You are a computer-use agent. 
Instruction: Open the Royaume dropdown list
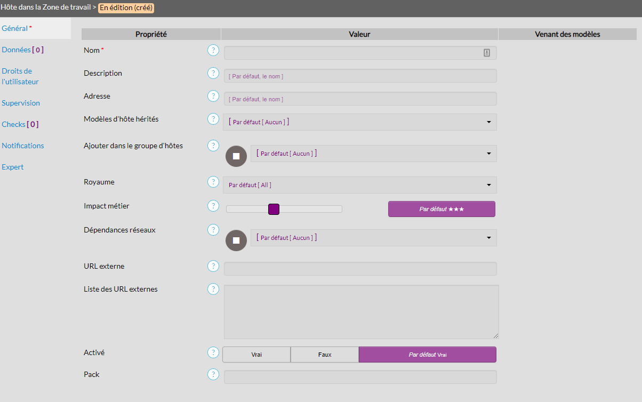tap(360, 185)
